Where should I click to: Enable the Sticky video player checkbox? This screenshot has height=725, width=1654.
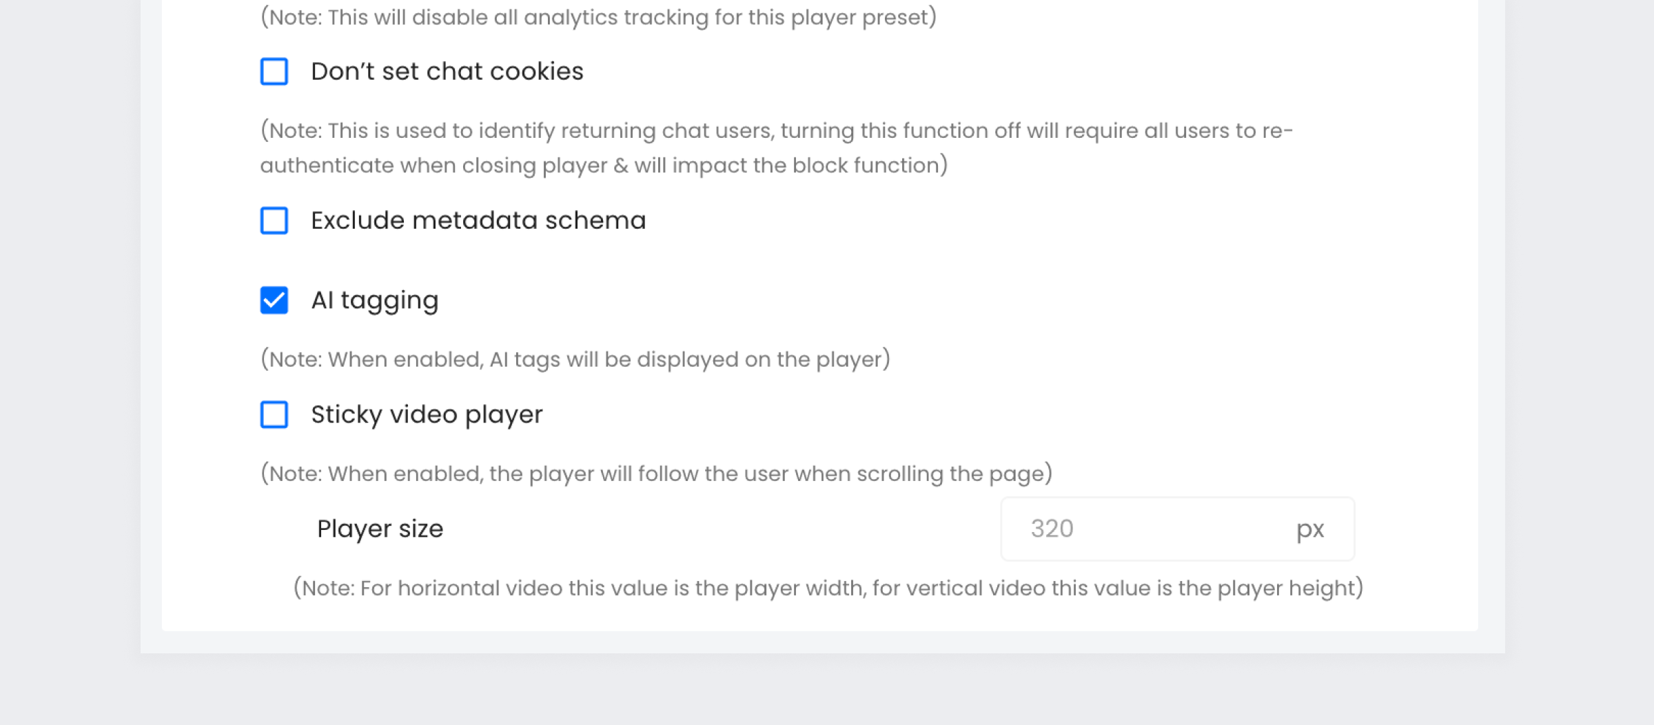click(274, 415)
